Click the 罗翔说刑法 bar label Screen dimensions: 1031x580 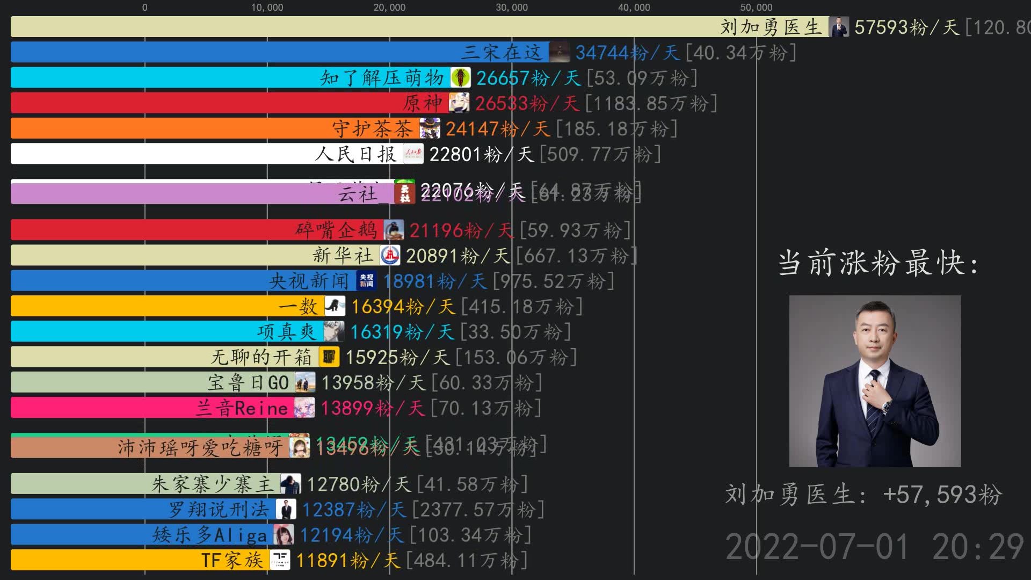click(x=219, y=509)
